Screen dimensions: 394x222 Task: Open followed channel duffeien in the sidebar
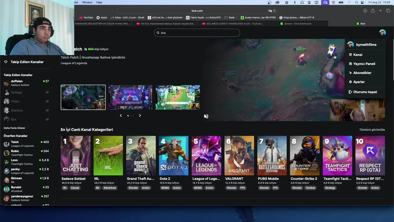[26, 83]
